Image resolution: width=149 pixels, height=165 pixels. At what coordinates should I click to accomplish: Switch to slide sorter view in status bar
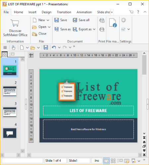coord(113,161)
